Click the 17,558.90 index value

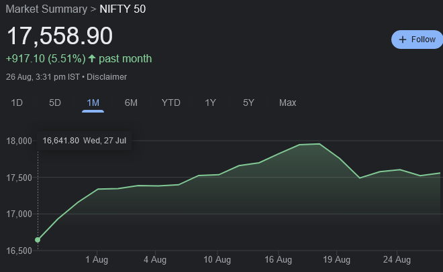tap(60, 36)
